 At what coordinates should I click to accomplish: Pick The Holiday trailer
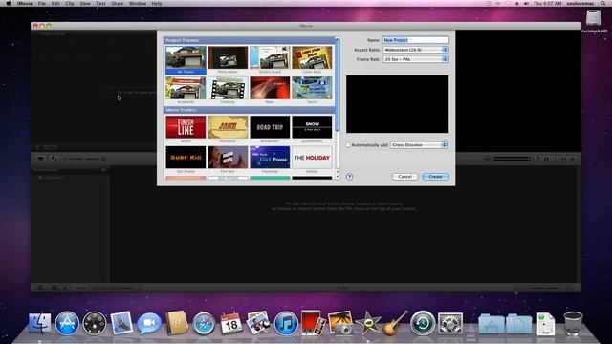coord(312,160)
